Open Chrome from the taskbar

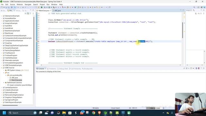click(x=94, y=113)
